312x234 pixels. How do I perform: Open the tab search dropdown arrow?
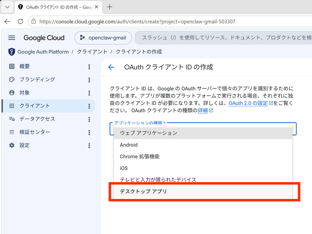[7, 7]
